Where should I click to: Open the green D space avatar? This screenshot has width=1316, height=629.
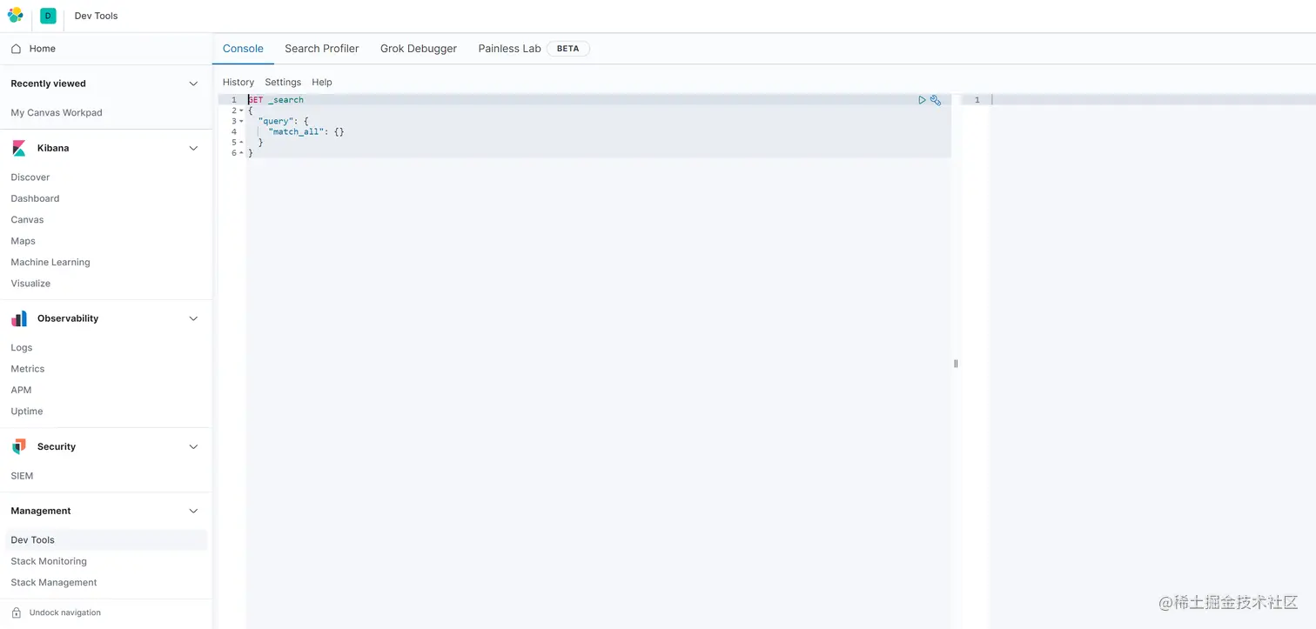pyautogui.click(x=48, y=16)
